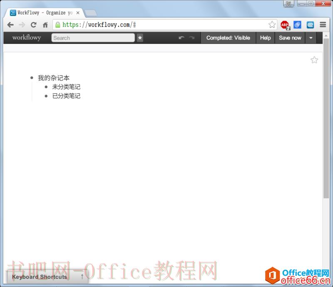Open the Chrome hamburger menu
This screenshot has height=287, width=333.
[x=323, y=25]
